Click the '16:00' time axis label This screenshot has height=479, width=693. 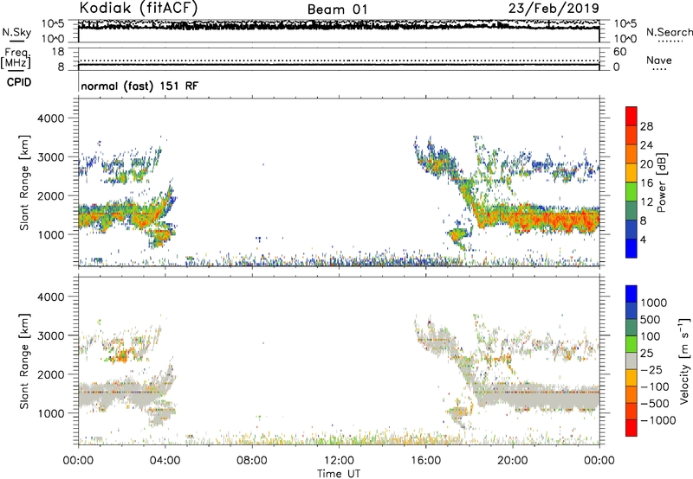425,461
